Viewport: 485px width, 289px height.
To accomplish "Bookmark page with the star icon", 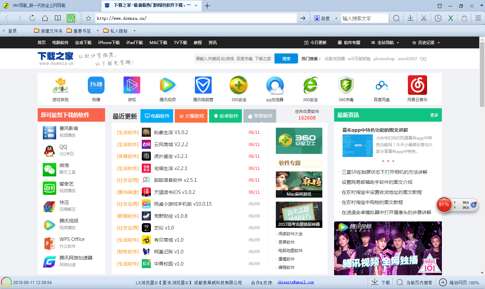I will click(x=89, y=18).
